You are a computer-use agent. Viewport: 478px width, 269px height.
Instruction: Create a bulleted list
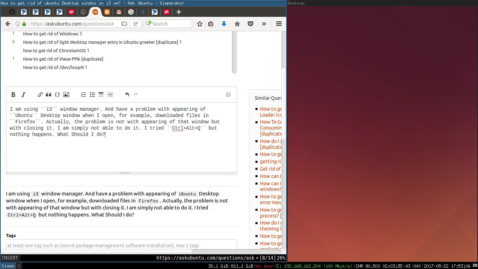92,95
